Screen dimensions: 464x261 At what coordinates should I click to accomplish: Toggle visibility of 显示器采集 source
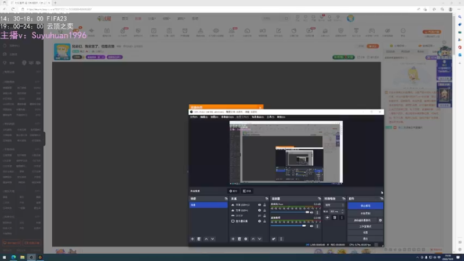click(x=259, y=221)
